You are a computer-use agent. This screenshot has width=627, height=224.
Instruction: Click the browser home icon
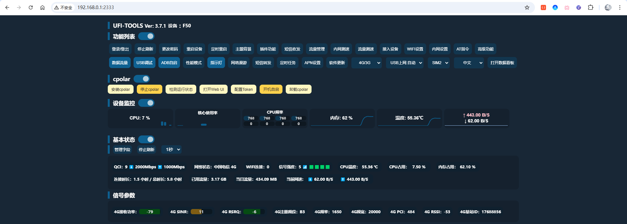point(42,7)
